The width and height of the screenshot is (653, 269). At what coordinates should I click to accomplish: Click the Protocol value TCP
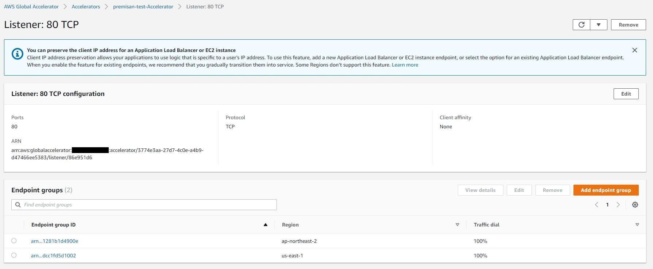(x=230, y=127)
